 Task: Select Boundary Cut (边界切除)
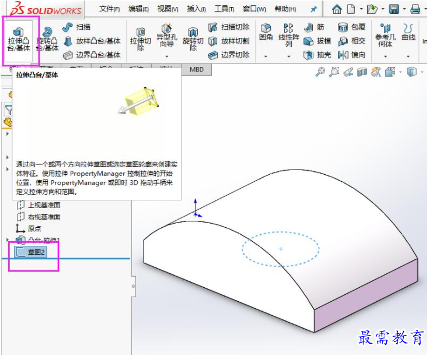229,55
